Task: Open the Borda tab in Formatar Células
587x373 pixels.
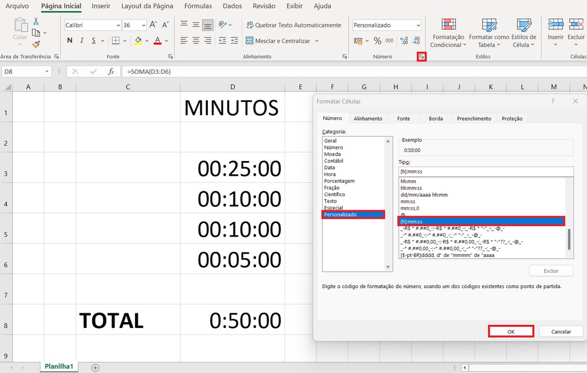Action: [435, 118]
